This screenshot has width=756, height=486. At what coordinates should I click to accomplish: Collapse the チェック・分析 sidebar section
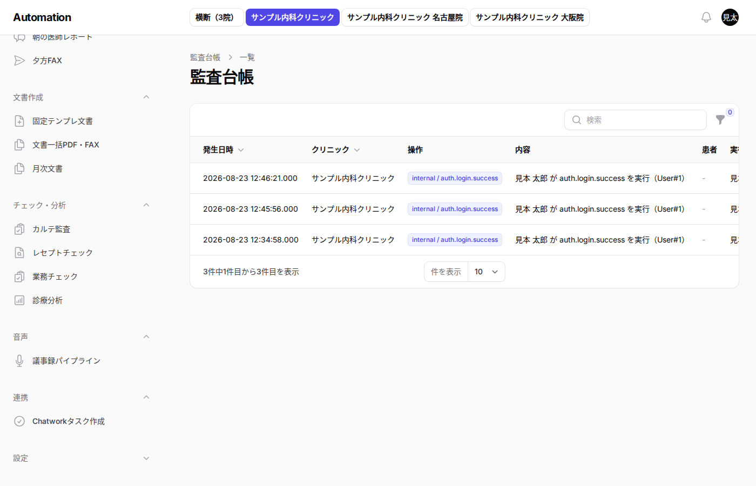pos(146,205)
